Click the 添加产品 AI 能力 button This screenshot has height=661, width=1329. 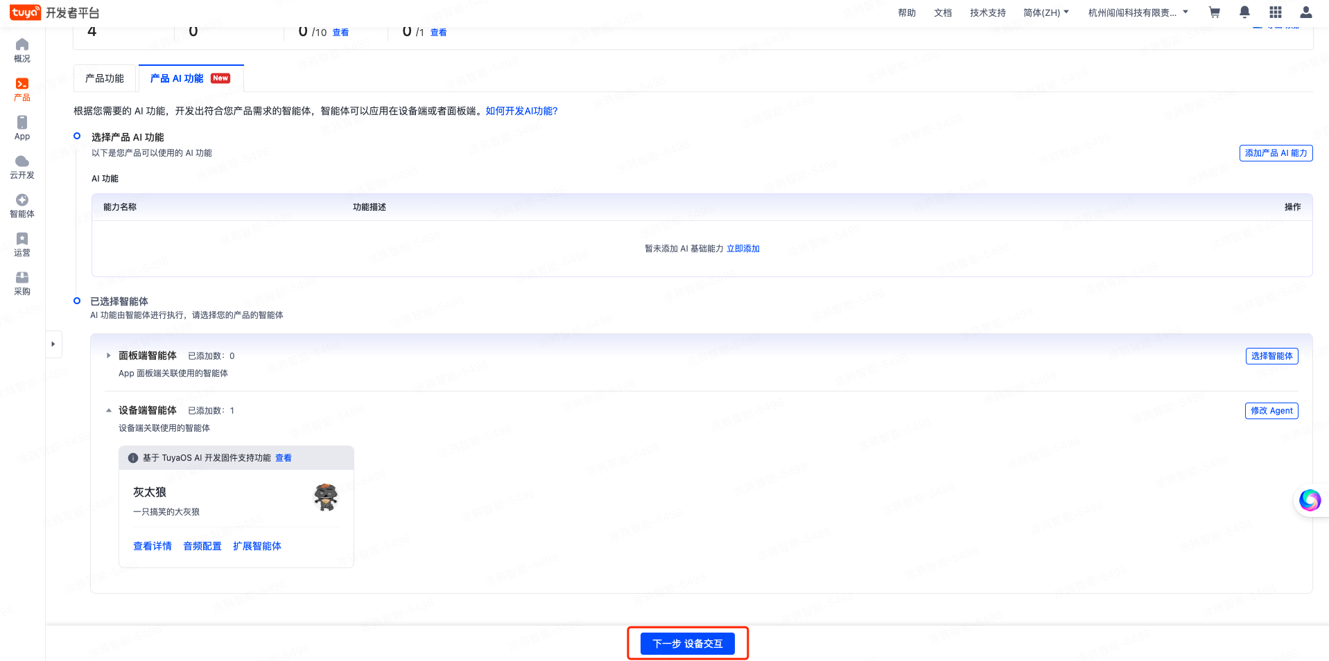[x=1276, y=153]
